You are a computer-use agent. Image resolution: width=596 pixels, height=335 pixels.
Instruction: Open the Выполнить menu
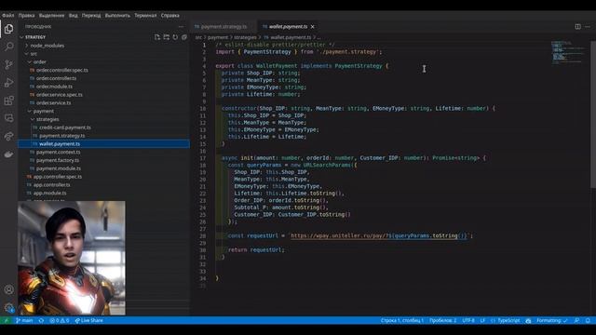[117, 16]
